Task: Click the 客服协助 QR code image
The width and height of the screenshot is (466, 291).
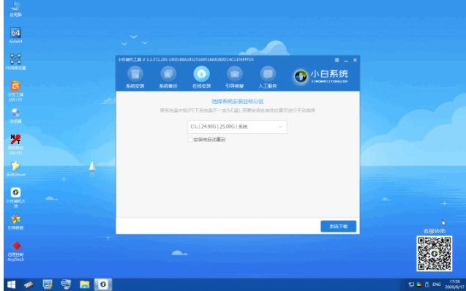Action: pyautogui.click(x=435, y=254)
